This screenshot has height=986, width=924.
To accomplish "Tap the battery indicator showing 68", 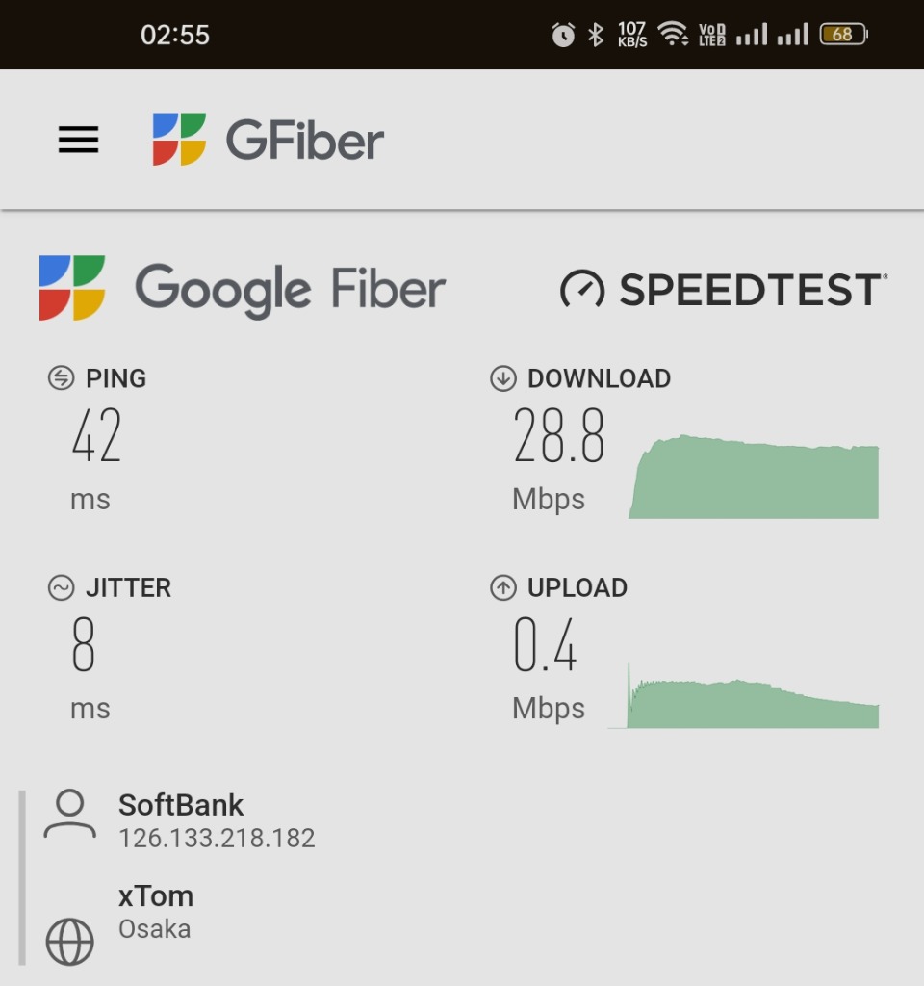I will tap(843, 34).
